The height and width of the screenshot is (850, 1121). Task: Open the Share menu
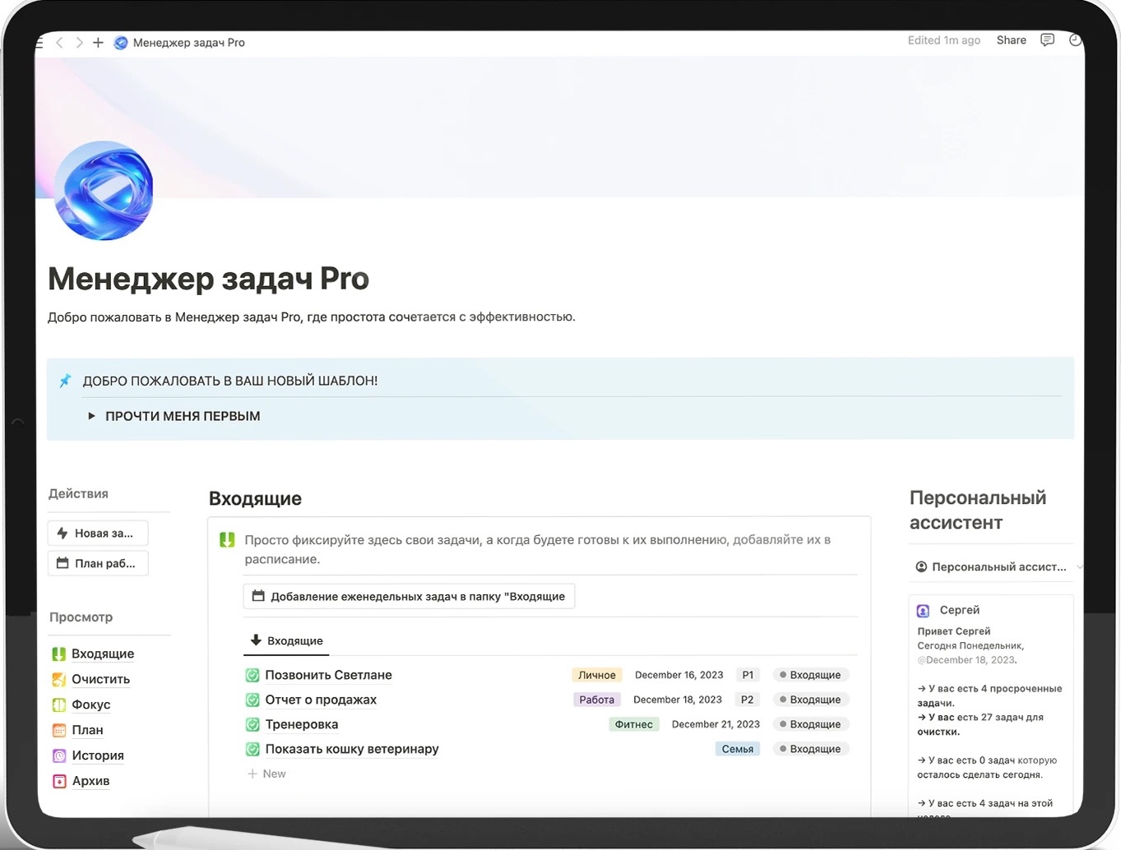1011,40
